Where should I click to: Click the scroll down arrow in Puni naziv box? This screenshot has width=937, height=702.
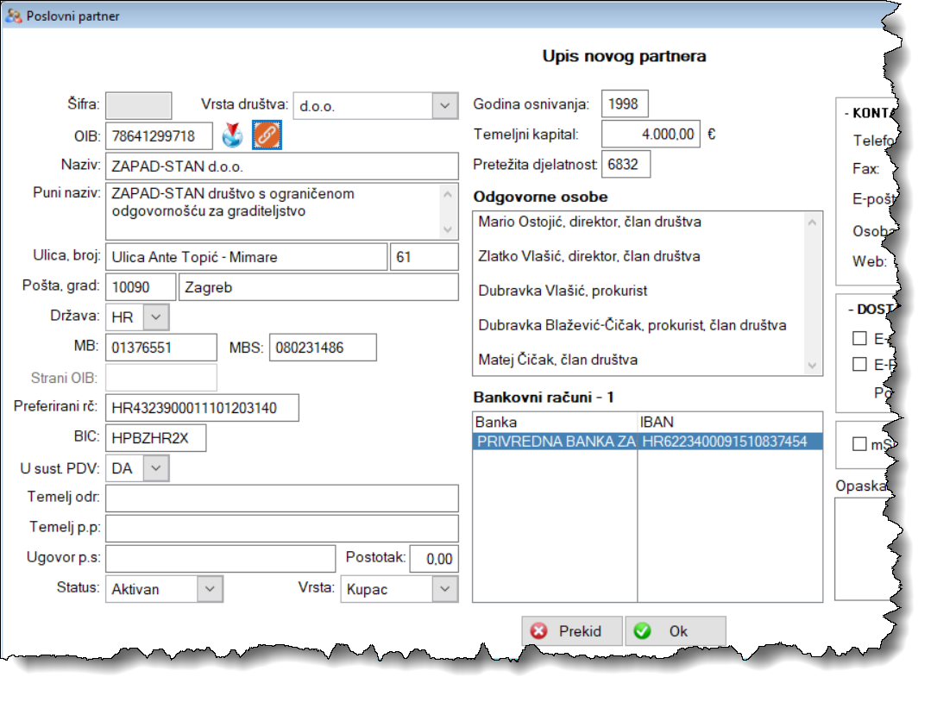coord(448,229)
